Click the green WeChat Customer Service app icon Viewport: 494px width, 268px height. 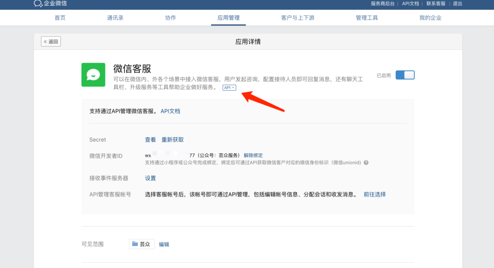pos(93,75)
